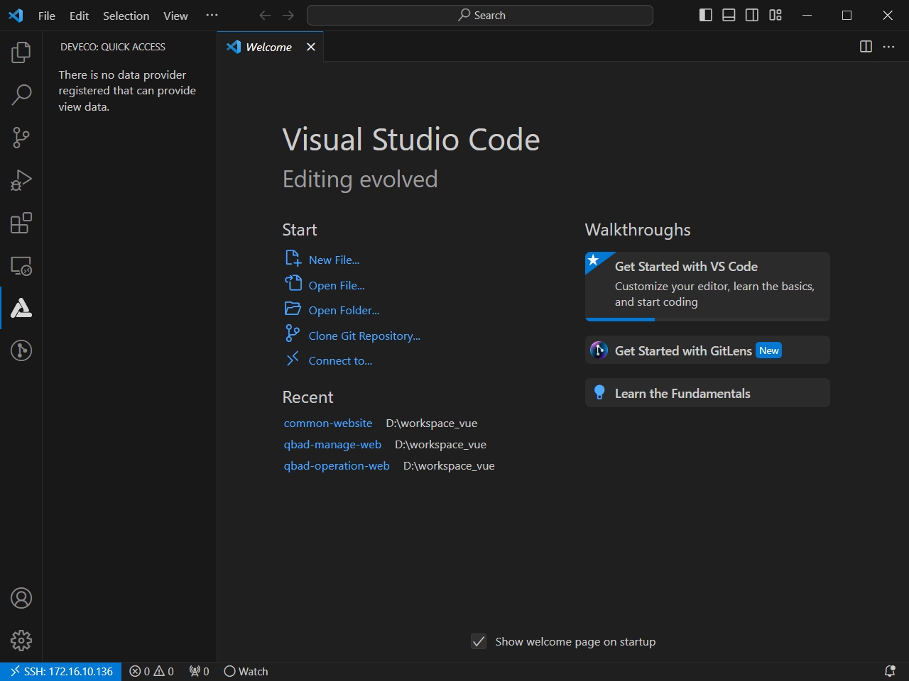The width and height of the screenshot is (909, 681).
Task: Open the SSH remote host indicator
Action: pyautogui.click(x=61, y=671)
